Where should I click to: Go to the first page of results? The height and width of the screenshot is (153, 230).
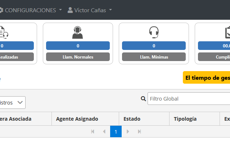[x=93, y=132]
